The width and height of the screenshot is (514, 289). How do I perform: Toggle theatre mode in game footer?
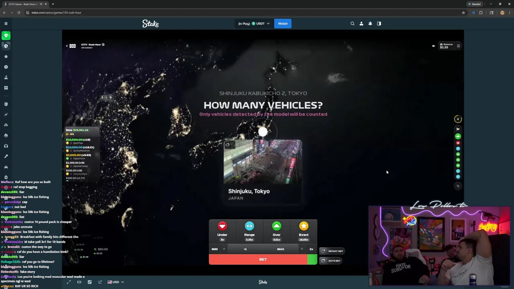pyautogui.click(x=79, y=282)
